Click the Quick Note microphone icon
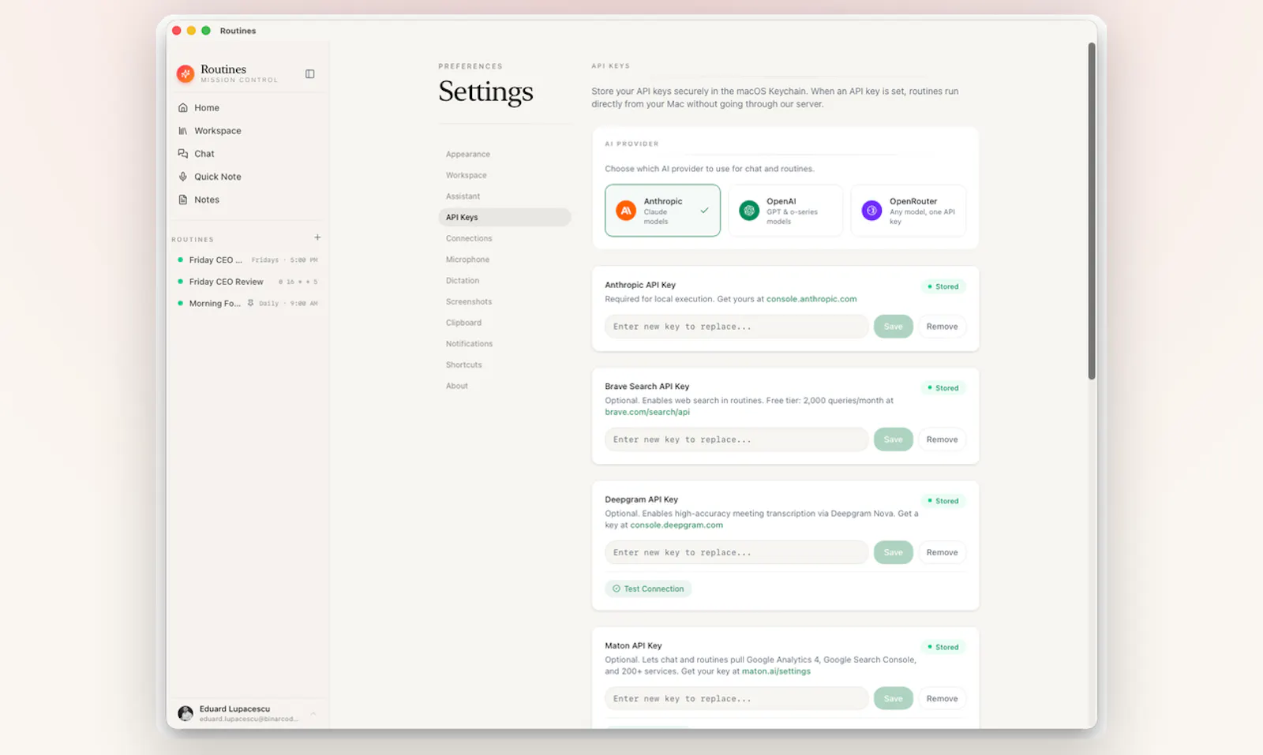 [x=183, y=177]
